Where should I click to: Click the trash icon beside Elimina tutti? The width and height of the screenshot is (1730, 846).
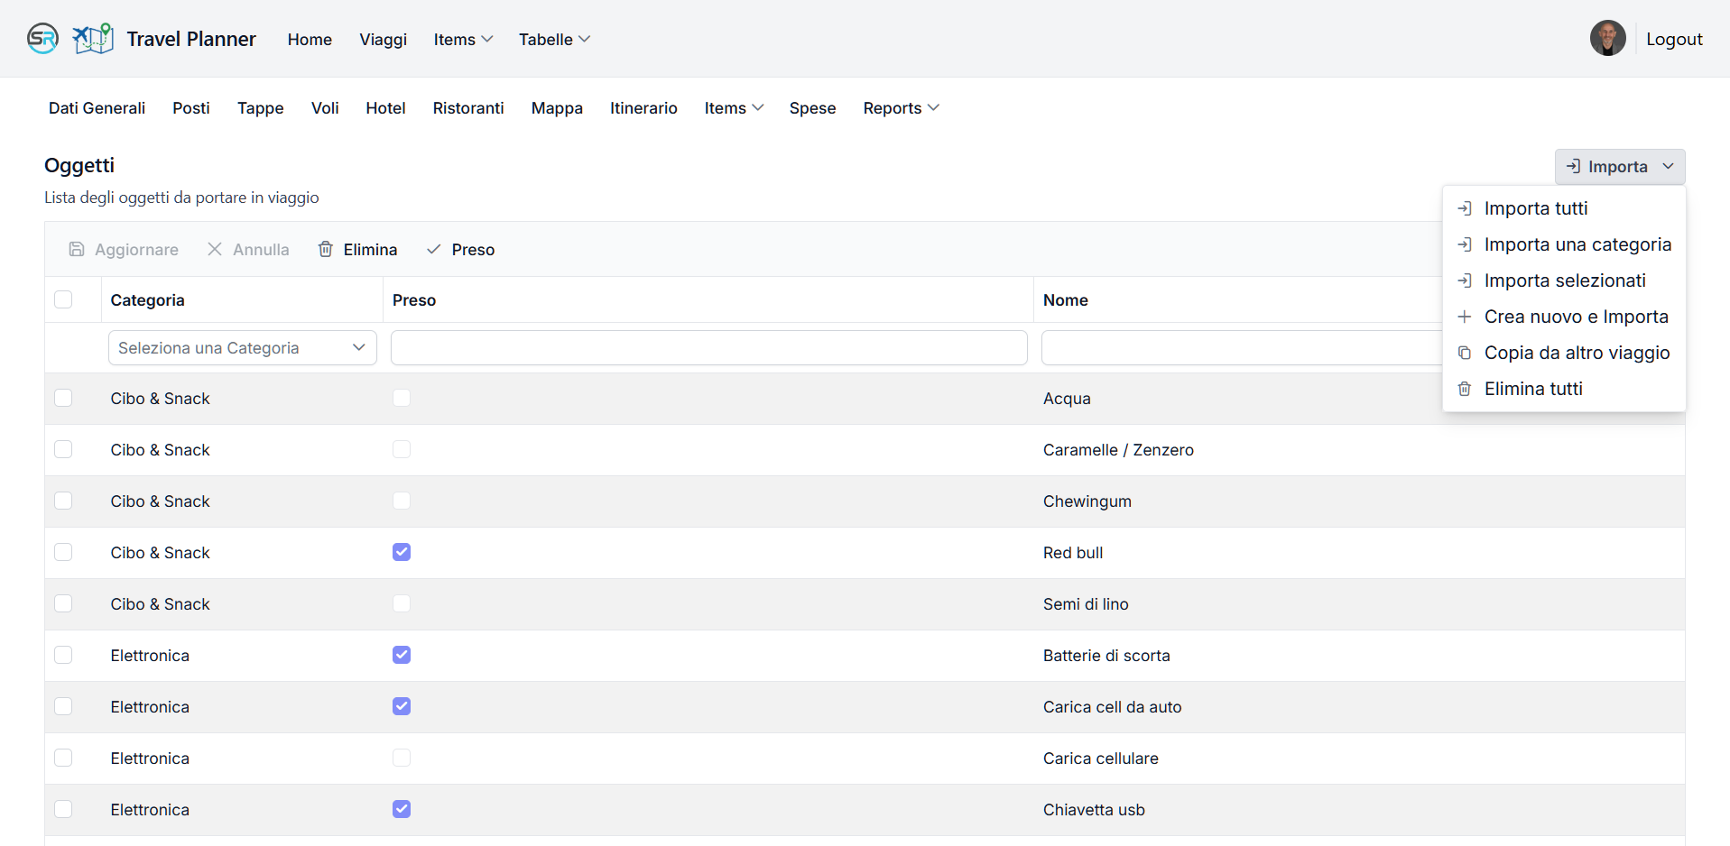point(1465,389)
